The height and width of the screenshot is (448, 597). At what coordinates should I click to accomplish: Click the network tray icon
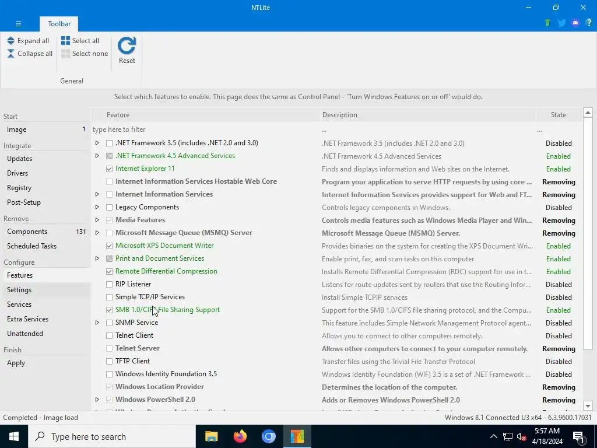tap(508, 436)
